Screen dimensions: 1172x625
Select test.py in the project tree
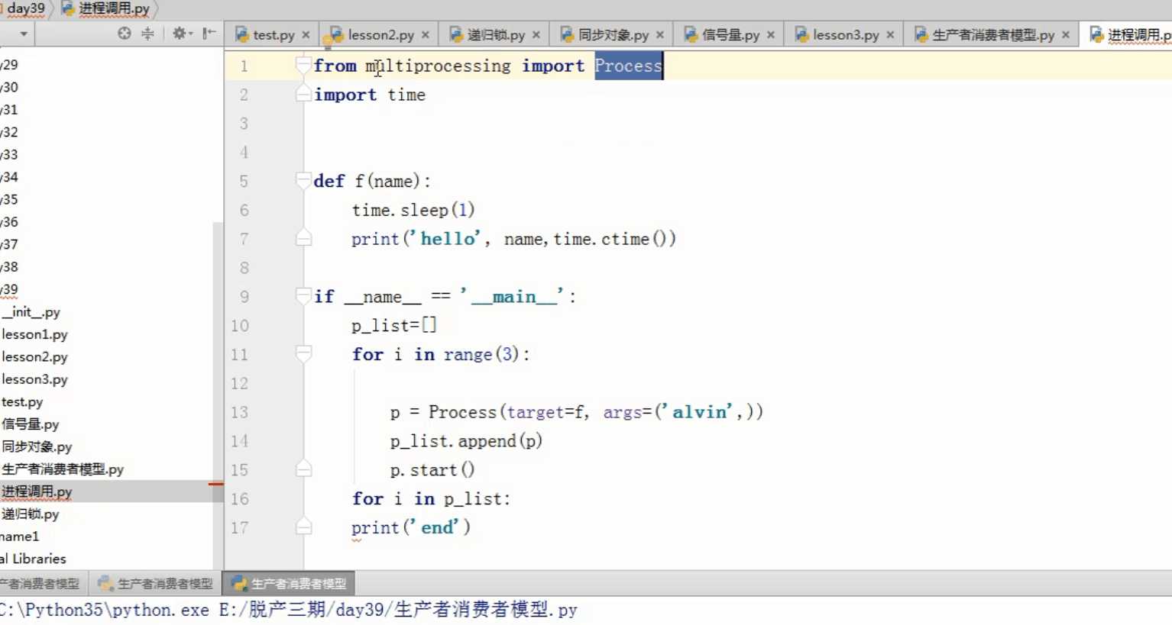[22, 401]
